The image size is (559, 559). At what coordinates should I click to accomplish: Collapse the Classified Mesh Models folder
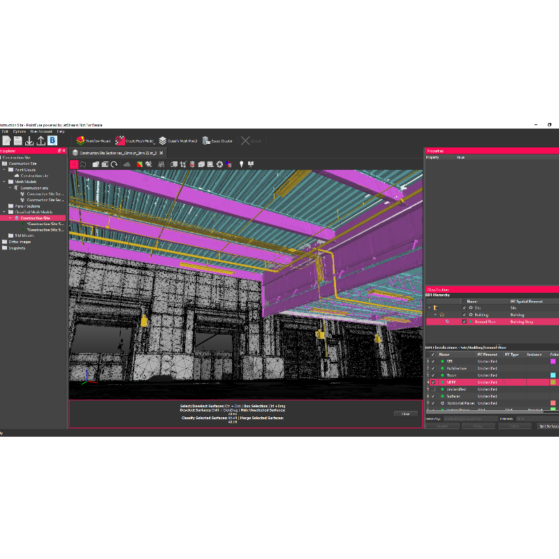coord(4,212)
